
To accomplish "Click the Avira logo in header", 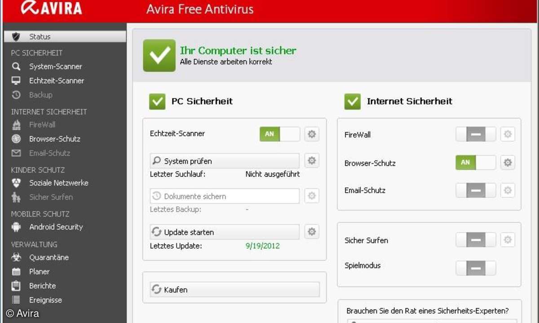I will [51, 8].
